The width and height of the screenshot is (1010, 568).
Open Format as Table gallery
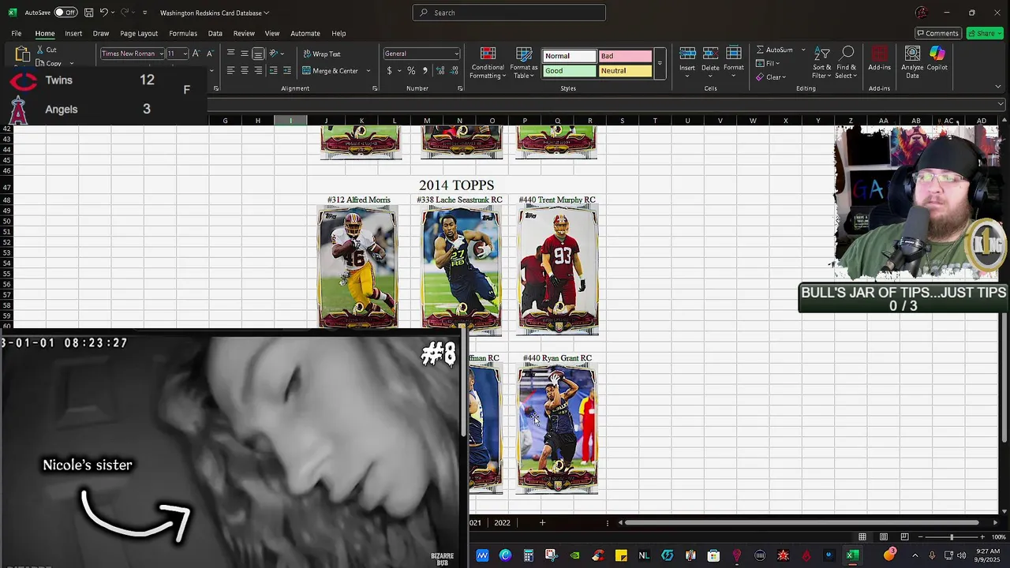[x=524, y=62]
